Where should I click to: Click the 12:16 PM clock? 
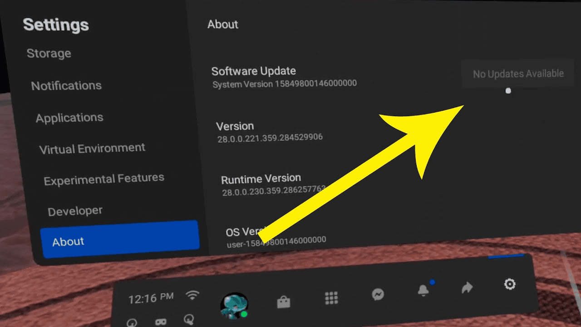[151, 298]
